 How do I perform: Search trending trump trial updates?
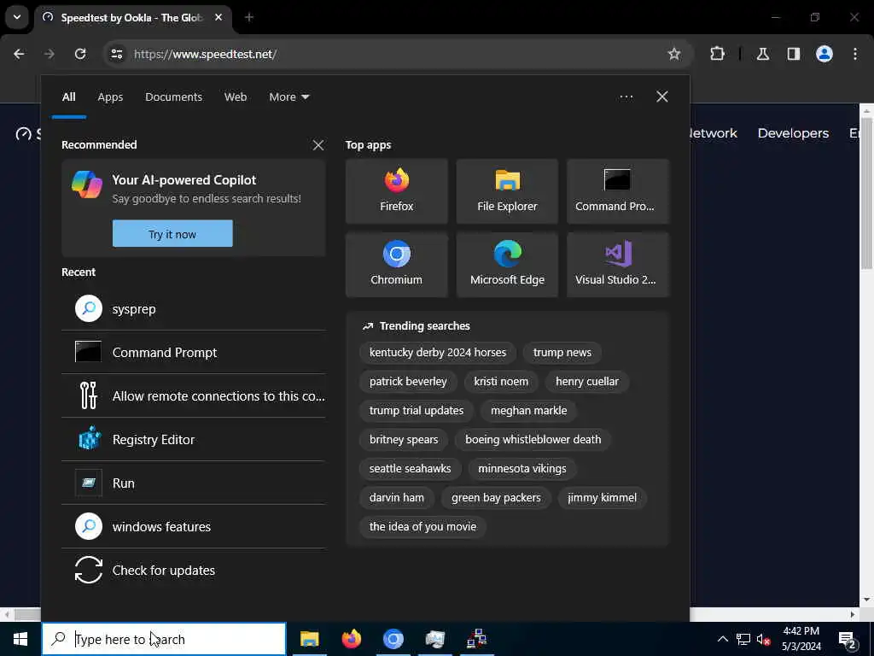417,411
